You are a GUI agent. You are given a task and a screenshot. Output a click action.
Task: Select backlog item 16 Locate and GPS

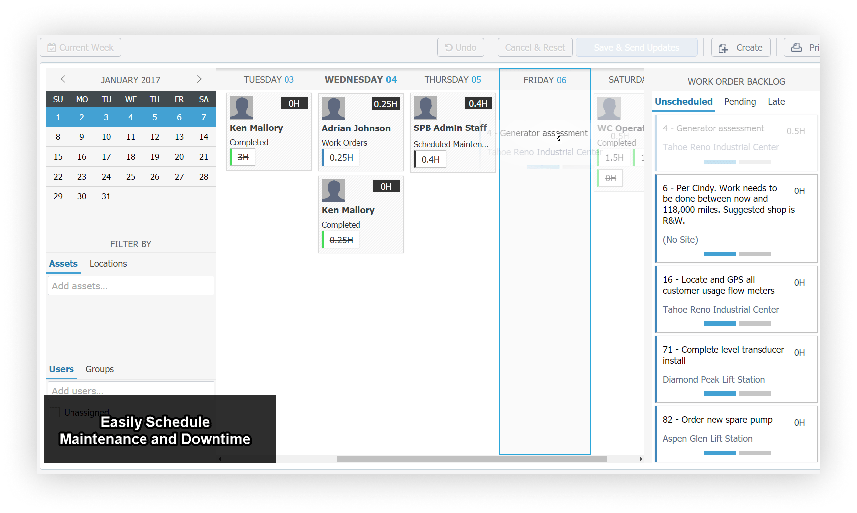point(736,299)
